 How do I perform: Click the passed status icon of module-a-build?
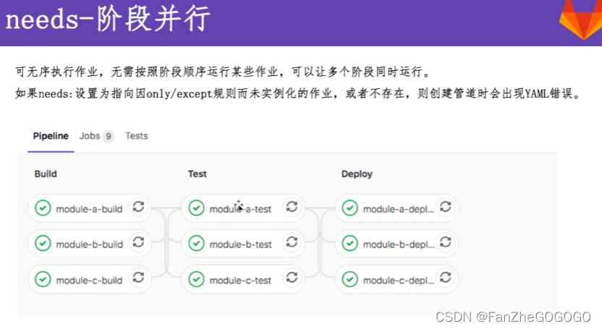pyautogui.click(x=43, y=208)
